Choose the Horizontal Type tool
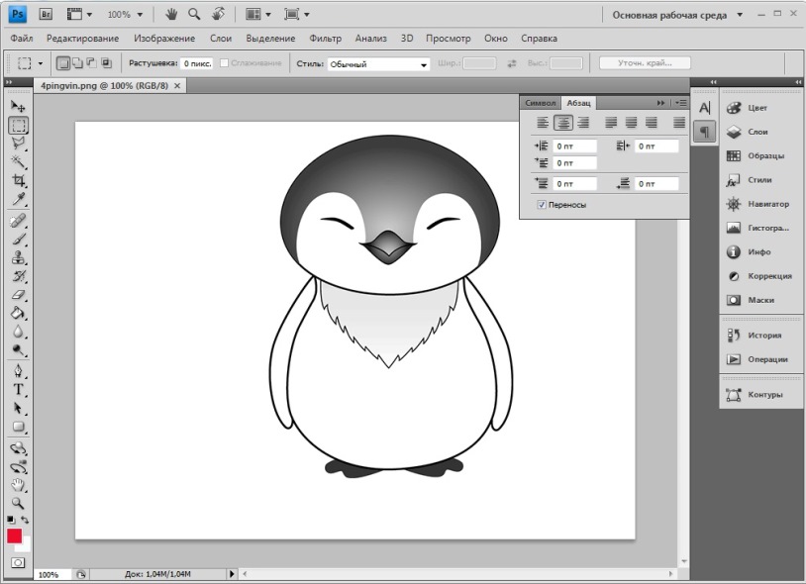 [18, 389]
